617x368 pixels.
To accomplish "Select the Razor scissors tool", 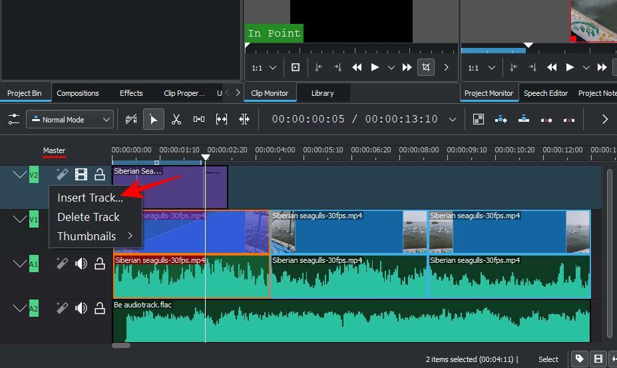I will click(x=176, y=120).
